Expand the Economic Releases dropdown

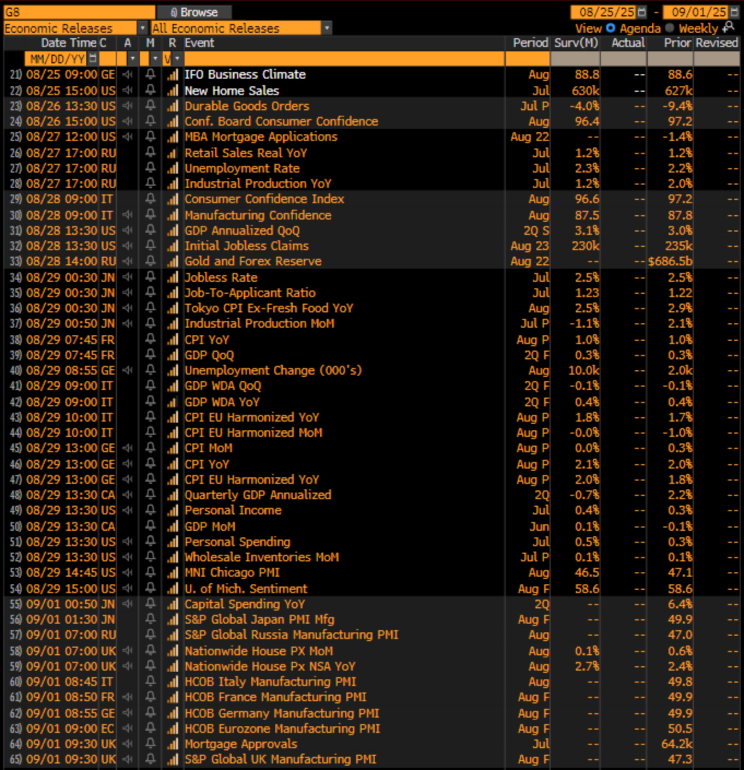(143, 28)
